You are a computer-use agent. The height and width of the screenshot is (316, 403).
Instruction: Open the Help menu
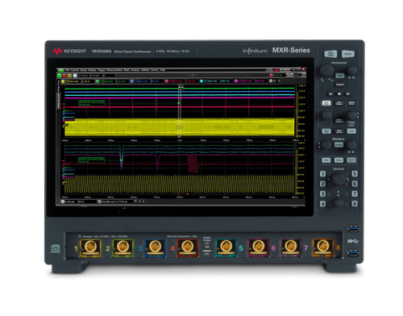[x=163, y=70]
